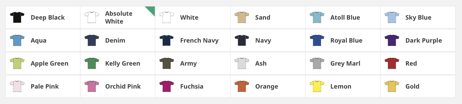Screen dimensions: 462x104
Task: Pick the Orchid Pink label
Action: coord(123,86)
